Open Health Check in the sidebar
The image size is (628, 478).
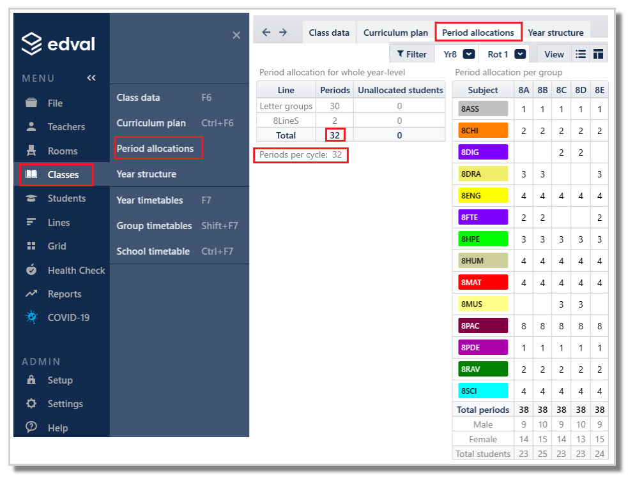[76, 271]
